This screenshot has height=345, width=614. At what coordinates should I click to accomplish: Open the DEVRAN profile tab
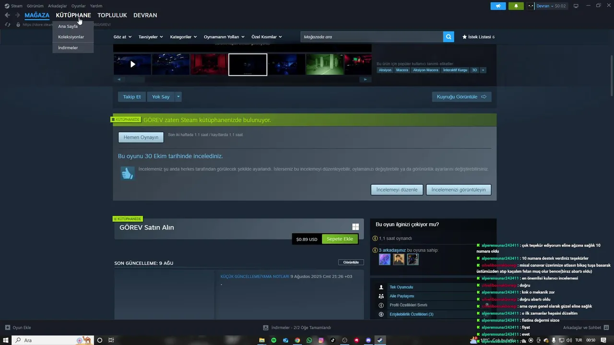point(145,15)
